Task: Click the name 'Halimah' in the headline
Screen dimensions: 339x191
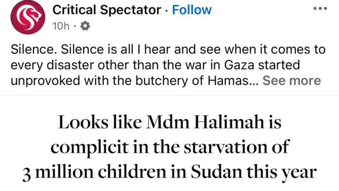Action: (x=229, y=122)
